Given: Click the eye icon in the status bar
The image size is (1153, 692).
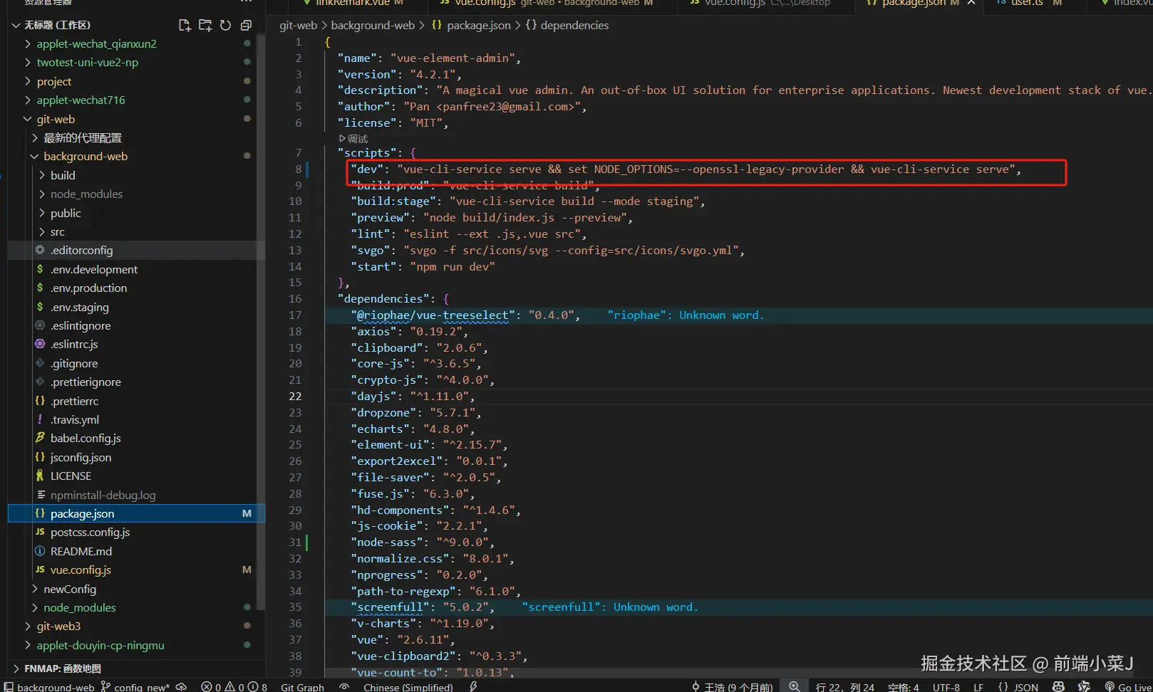Looking at the screenshot, I should [x=344, y=687].
